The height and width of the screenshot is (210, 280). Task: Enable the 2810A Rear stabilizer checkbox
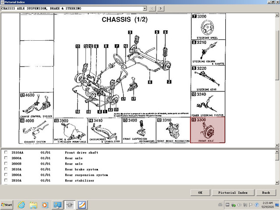(x=6, y=180)
